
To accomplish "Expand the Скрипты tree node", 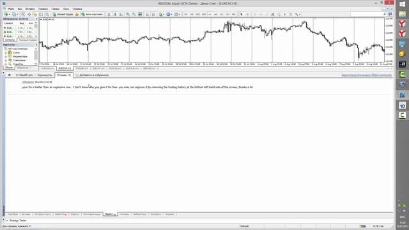I will click(x=6, y=64).
